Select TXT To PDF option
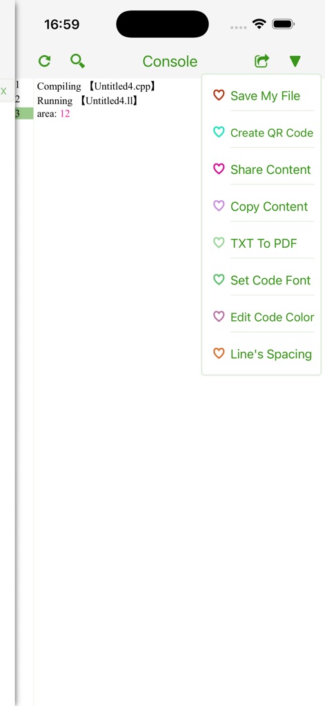The height and width of the screenshot is (706, 325). 262,243
